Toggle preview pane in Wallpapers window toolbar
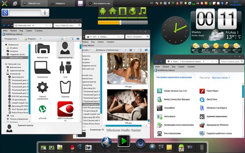This screenshot has height=153, width=245. pos(140,50)
